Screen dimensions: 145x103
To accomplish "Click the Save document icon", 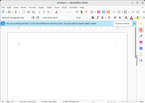I will [x=16, y=12].
